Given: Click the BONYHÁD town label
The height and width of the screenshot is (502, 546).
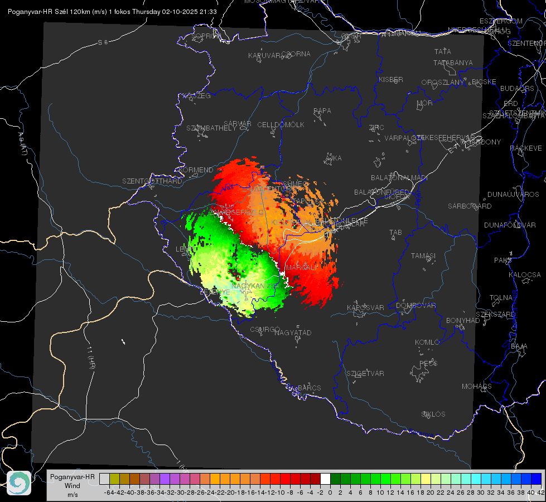Looking at the screenshot, I should [463, 321].
